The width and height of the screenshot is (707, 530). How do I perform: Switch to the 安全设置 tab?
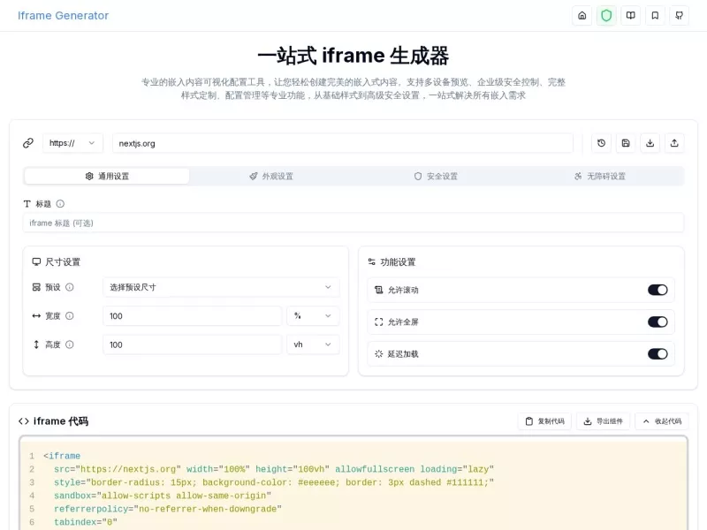pyautogui.click(x=436, y=176)
